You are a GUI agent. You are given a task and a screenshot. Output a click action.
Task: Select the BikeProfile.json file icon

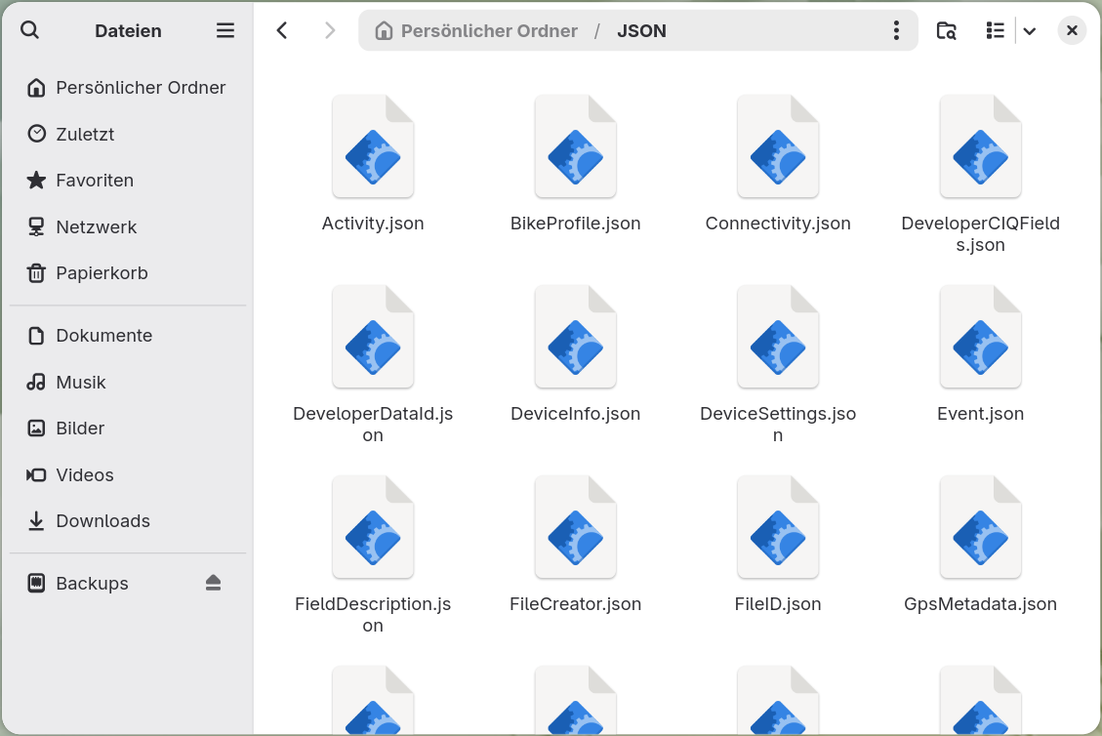tap(576, 146)
